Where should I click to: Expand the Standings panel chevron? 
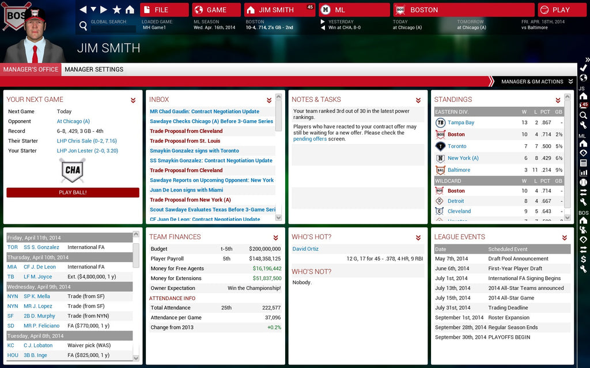564,100
